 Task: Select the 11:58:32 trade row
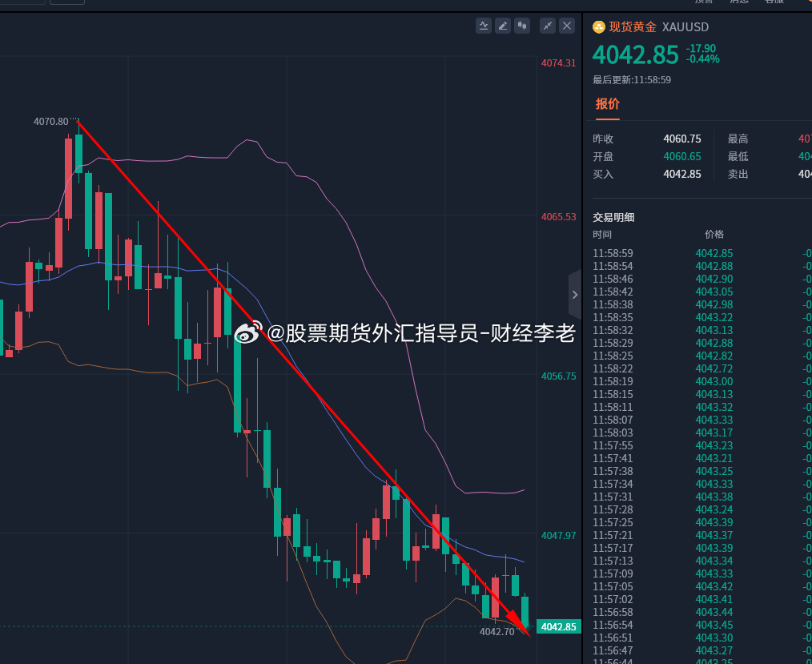[702, 331]
